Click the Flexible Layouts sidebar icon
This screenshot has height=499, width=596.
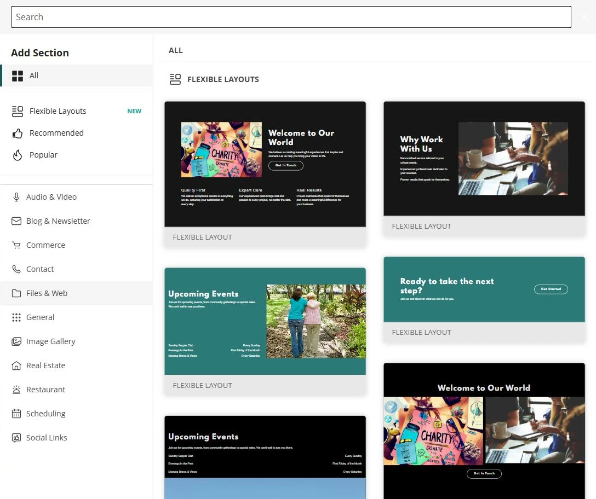[x=18, y=111]
